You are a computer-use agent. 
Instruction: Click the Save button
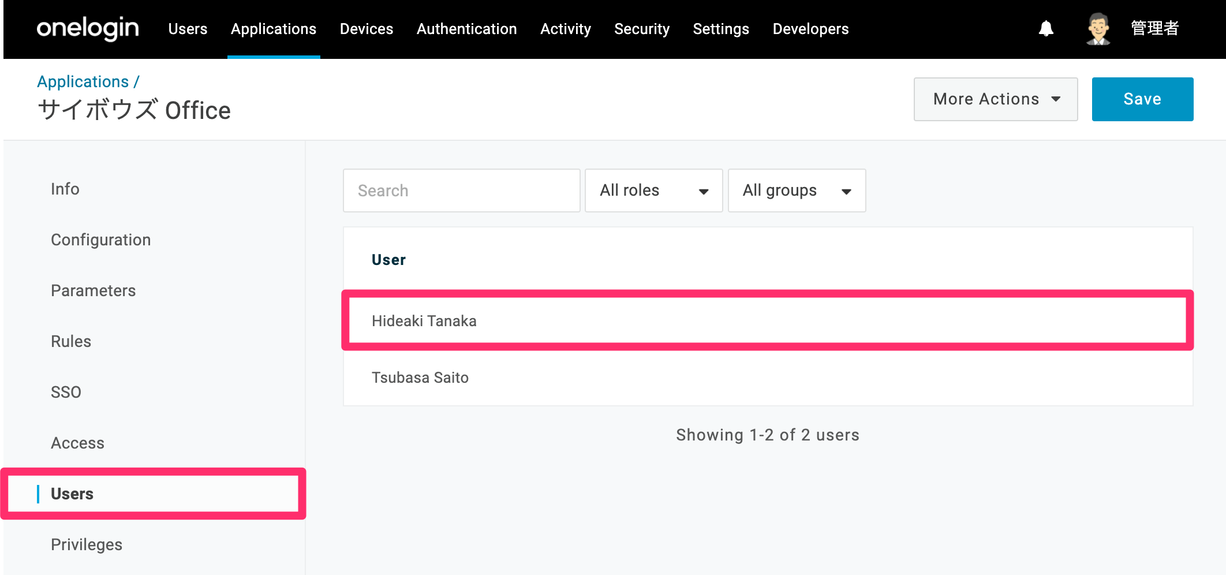(1142, 99)
